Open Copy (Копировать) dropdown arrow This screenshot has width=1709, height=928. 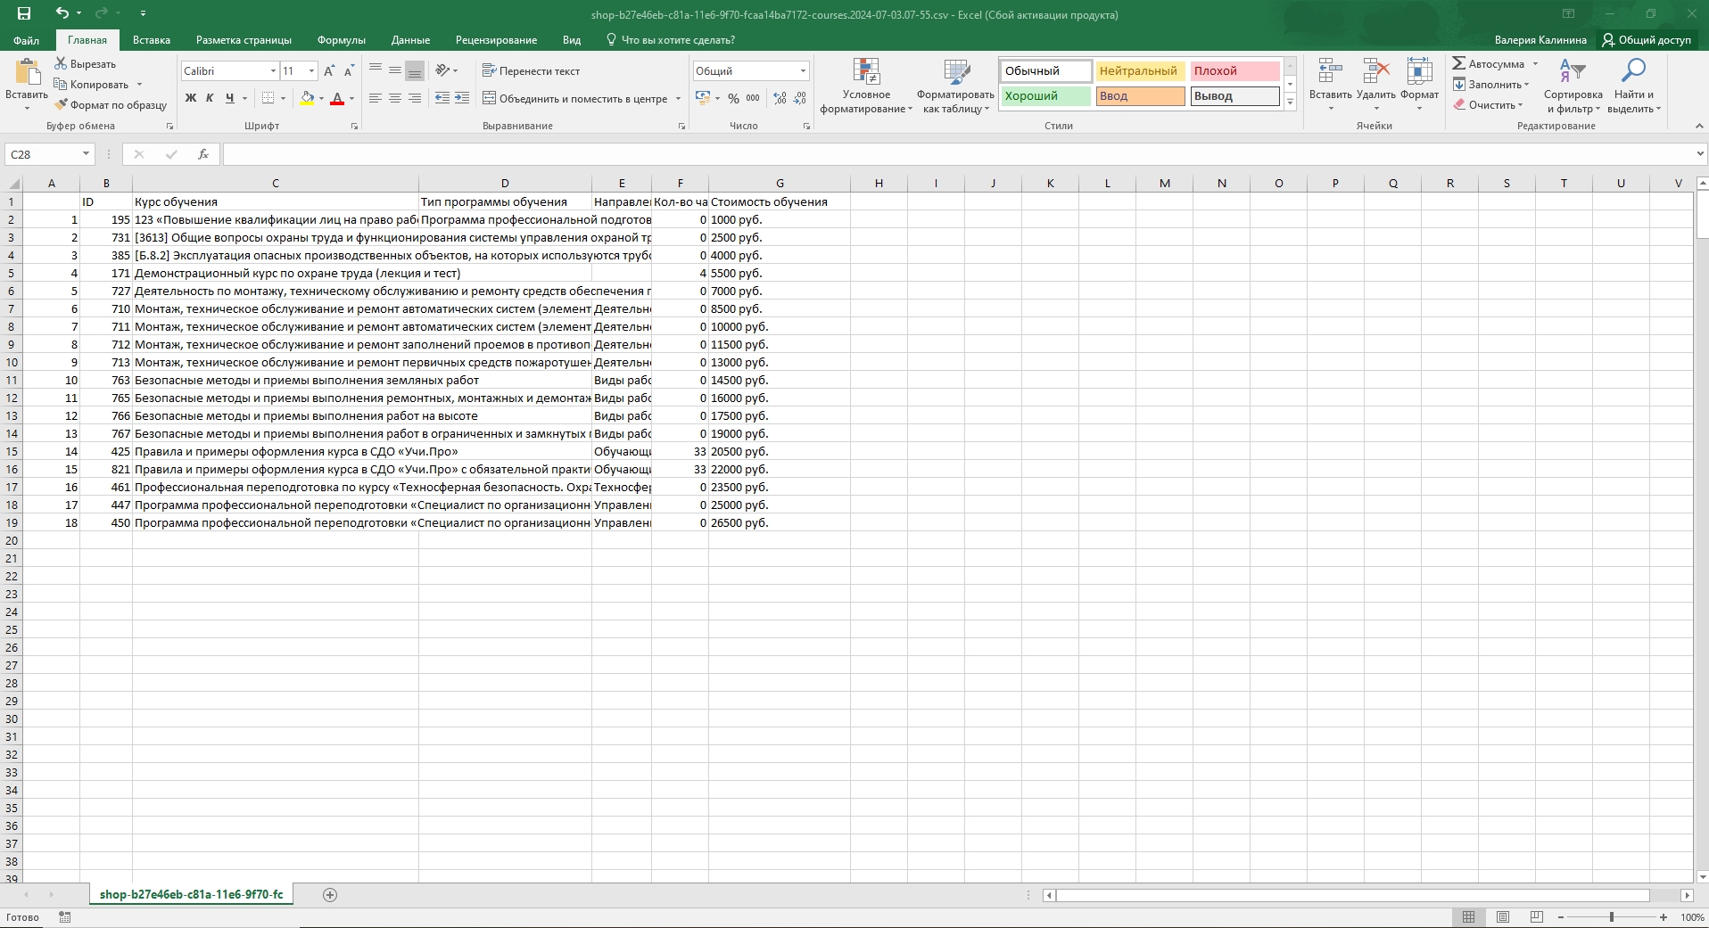tap(139, 85)
